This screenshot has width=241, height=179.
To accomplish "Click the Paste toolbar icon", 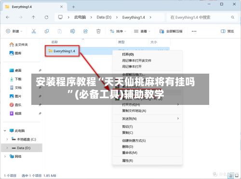I will coord(60,31).
